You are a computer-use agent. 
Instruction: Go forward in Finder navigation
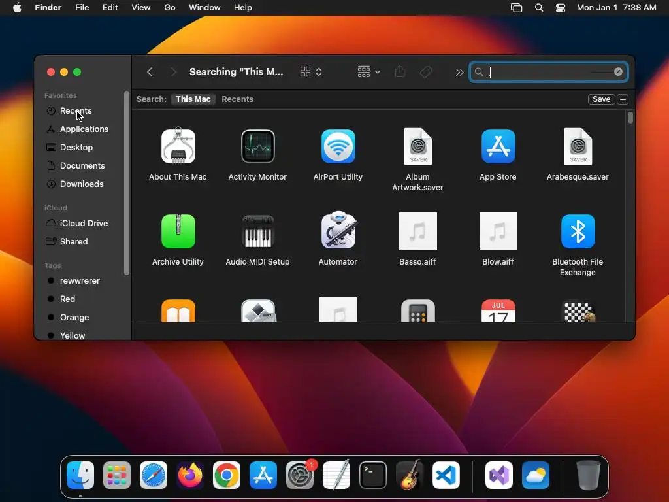tap(173, 72)
